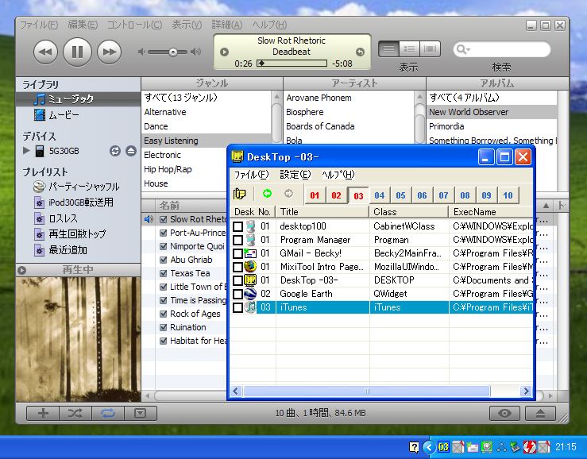Open the search options magnifier dropdown
This screenshot has width=587, height=459.
[463, 49]
